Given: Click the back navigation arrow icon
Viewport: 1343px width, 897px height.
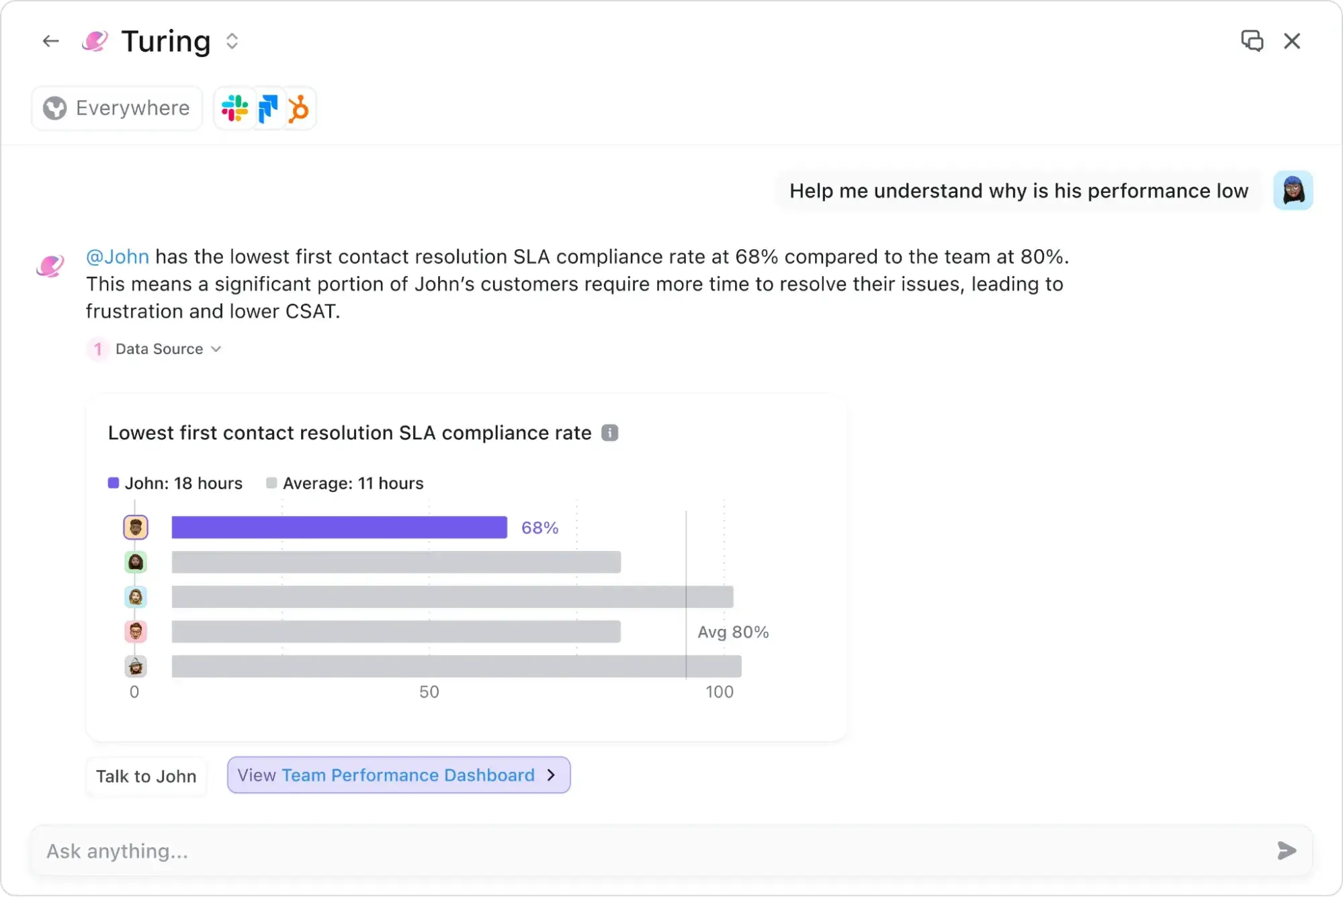Looking at the screenshot, I should [51, 40].
